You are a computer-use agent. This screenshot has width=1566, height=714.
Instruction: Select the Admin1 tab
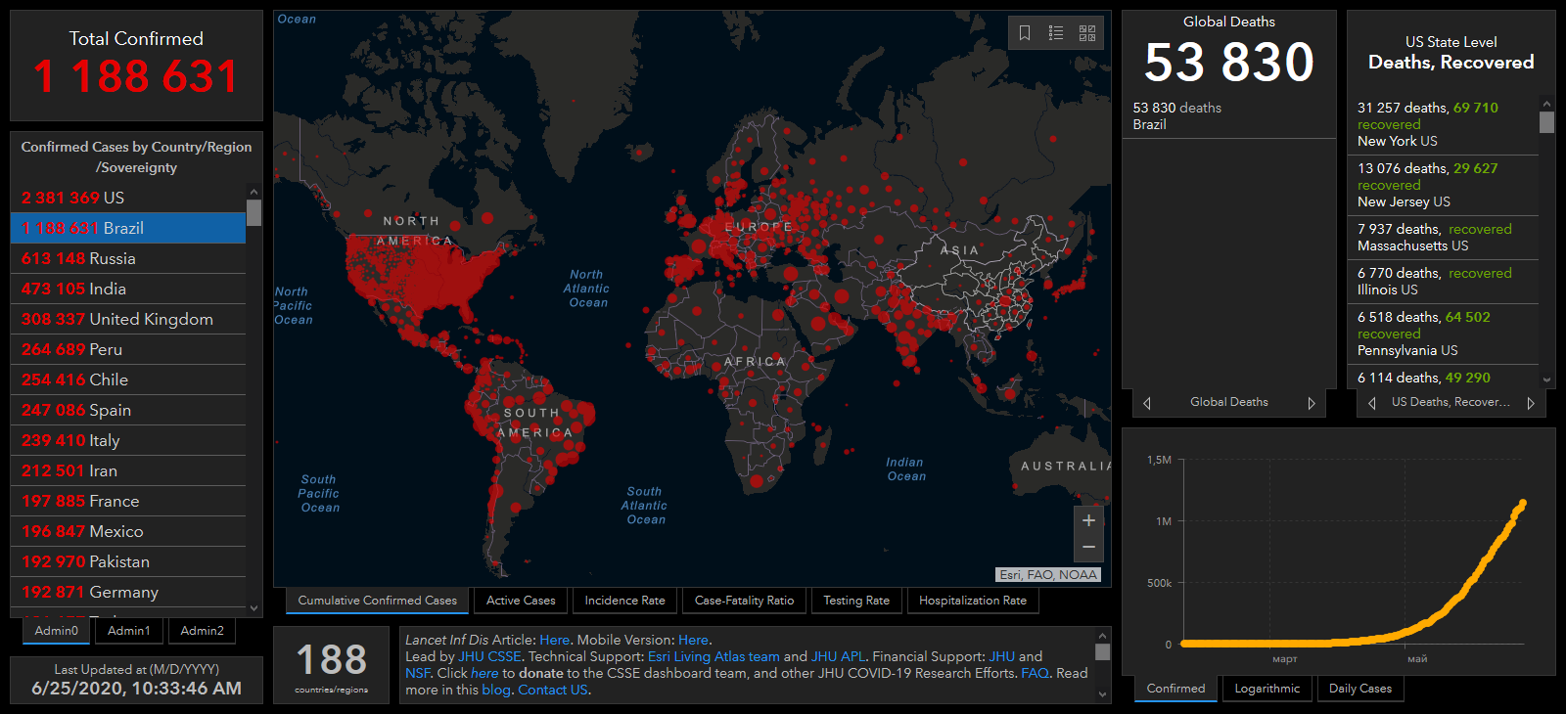point(129,631)
